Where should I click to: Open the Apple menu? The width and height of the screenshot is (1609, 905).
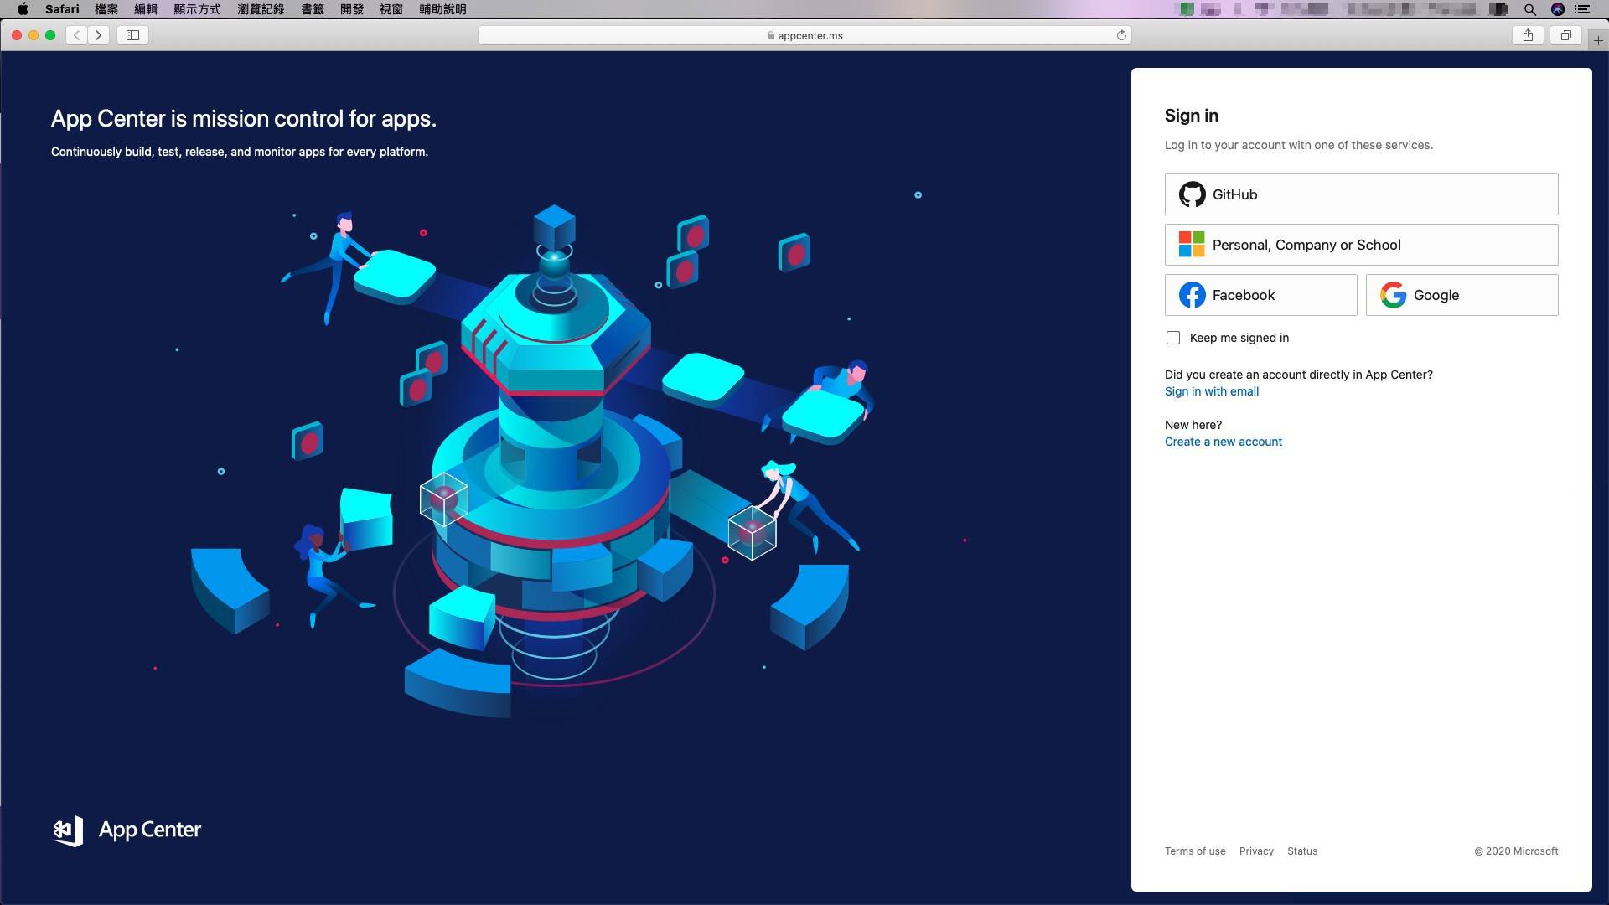point(23,9)
